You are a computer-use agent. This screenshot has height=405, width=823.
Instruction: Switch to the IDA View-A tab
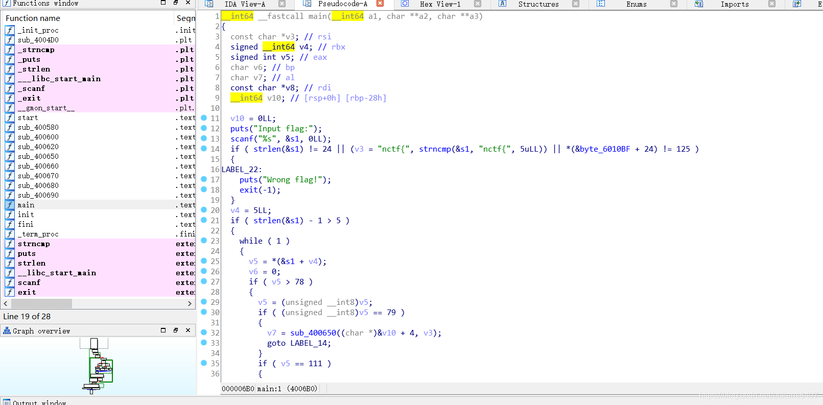pyautogui.click(x=245, y=4)
